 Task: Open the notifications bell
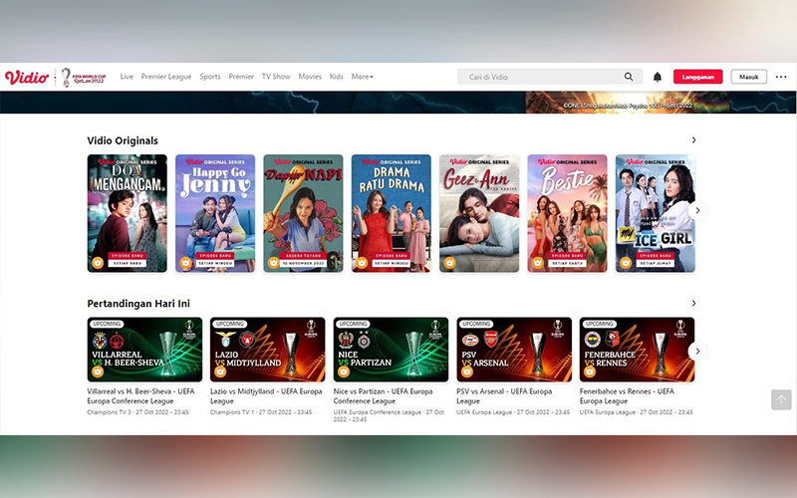point(658,77)
